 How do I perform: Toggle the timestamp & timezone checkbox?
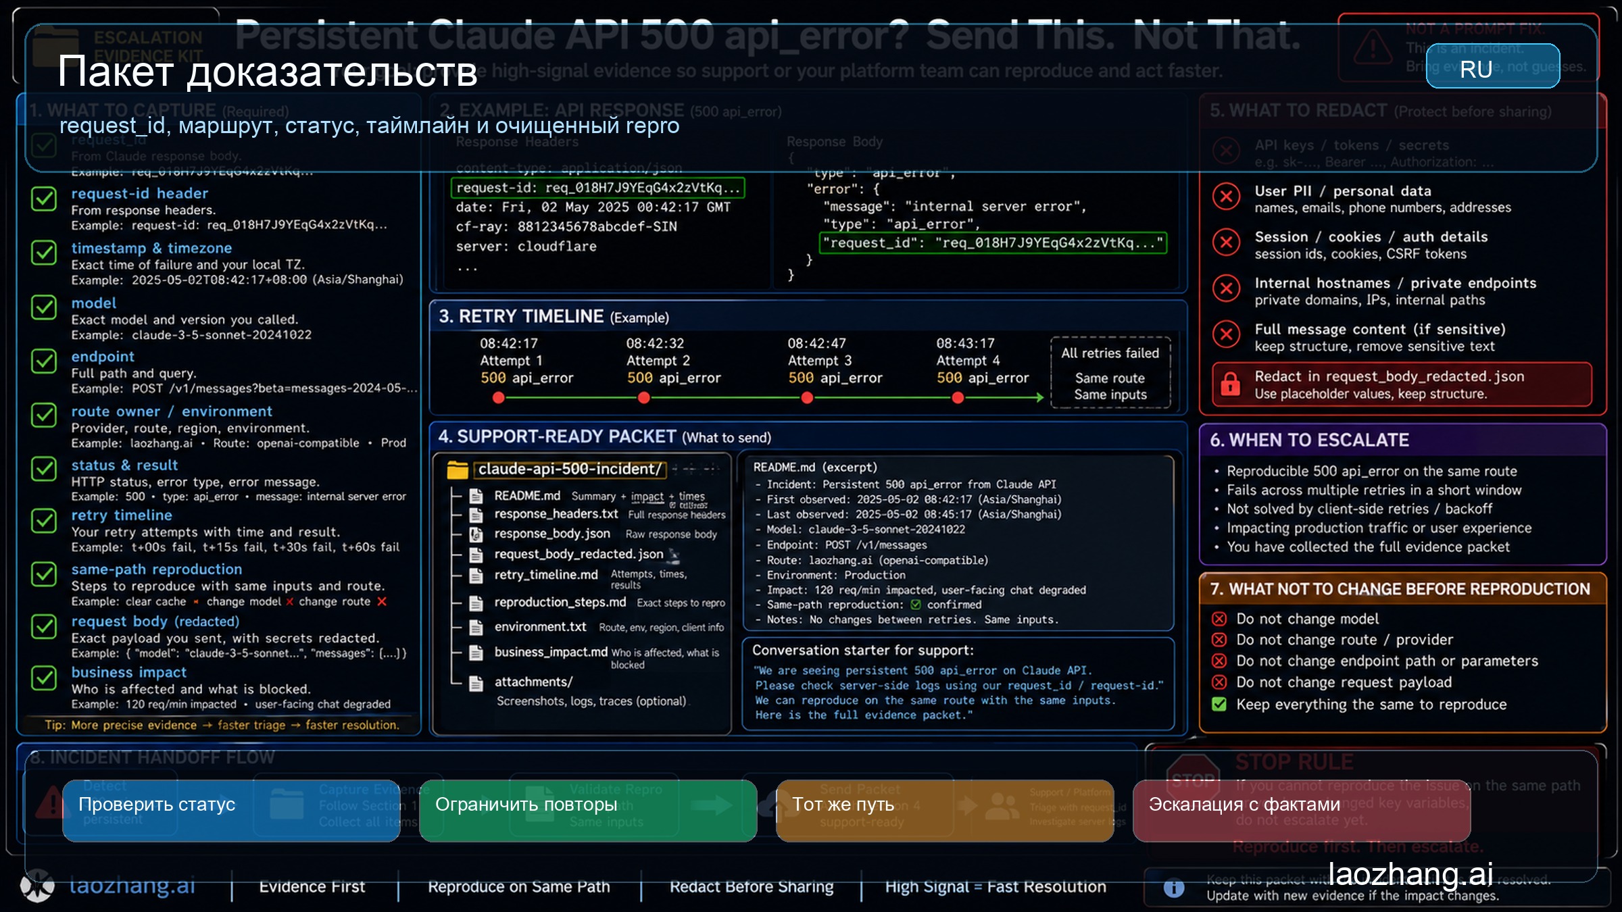click(x=44, y=253)
